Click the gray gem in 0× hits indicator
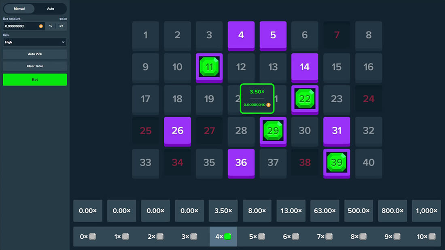Viewport: 445px width, 250px height. coord(93,237)
